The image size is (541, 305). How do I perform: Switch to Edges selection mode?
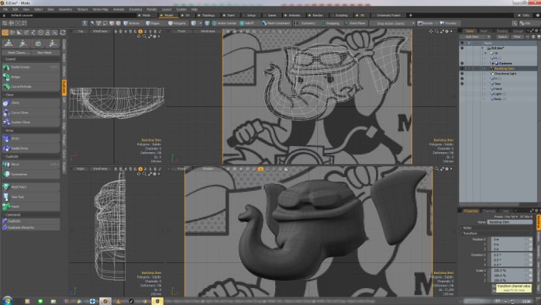pyautogui.click(x=153, y=23)
